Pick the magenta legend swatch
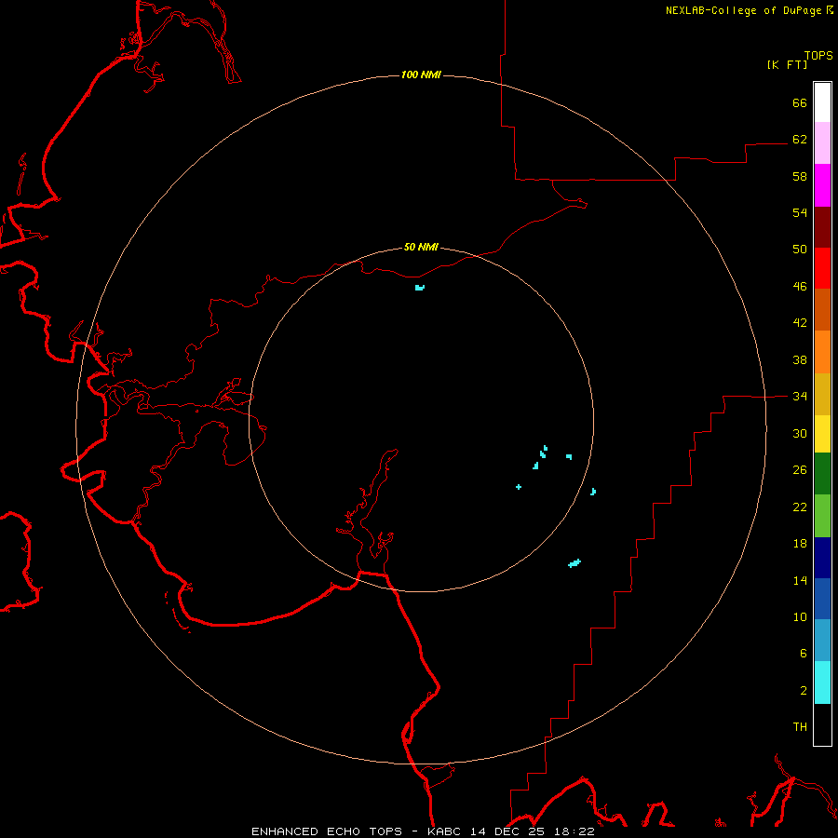Image resolution: width=838 pixels, height=838 pixels. coord(822,185)
